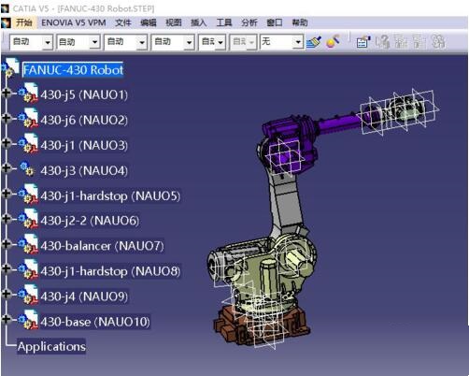Viewport: 469px width, 376px height.
Task: Open the first 自动 dropdown in toolbar
Action: click(x=32, y=42)
